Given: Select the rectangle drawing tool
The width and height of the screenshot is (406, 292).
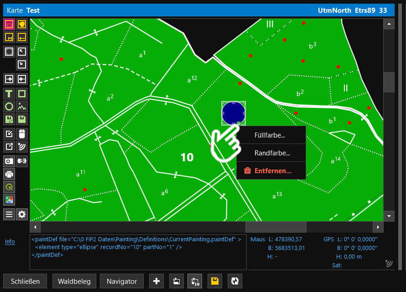Looking at the screenshot, I should 22,94.
